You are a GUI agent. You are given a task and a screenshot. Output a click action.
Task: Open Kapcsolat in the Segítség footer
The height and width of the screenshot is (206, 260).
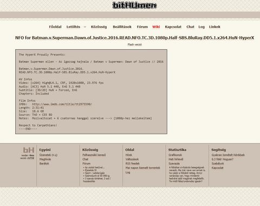[x=217, y=168]
